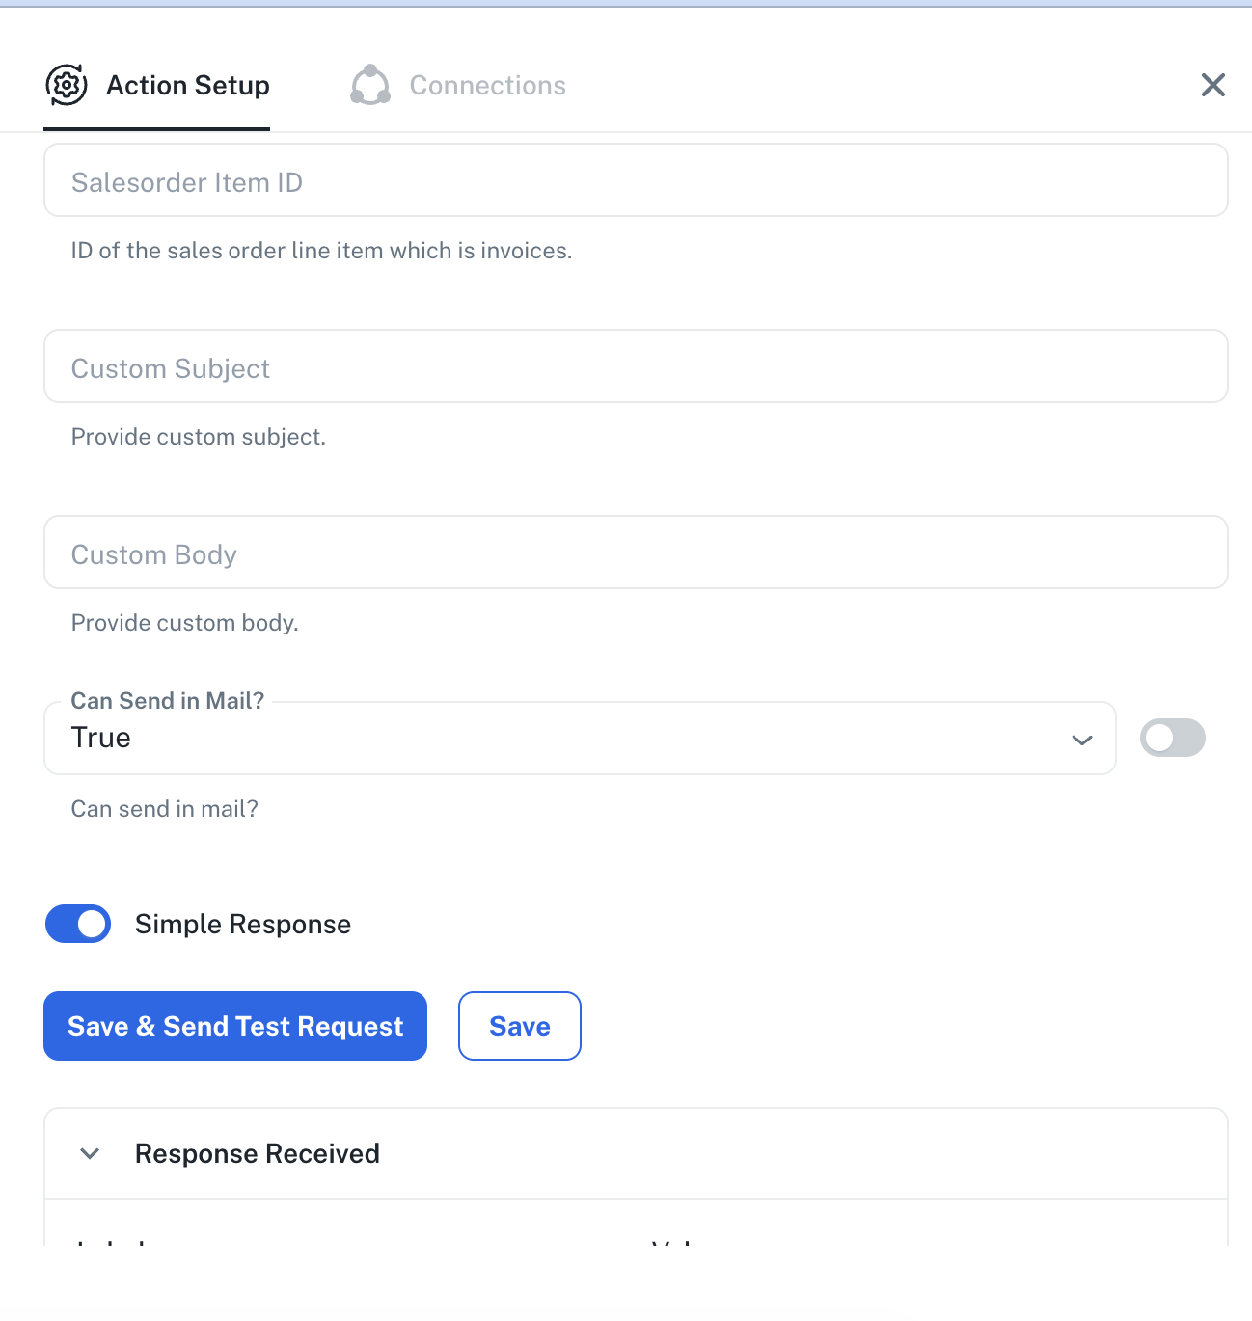
Task: Enable the toggle beside Can Send in Mail
Action: (1172, 739)
